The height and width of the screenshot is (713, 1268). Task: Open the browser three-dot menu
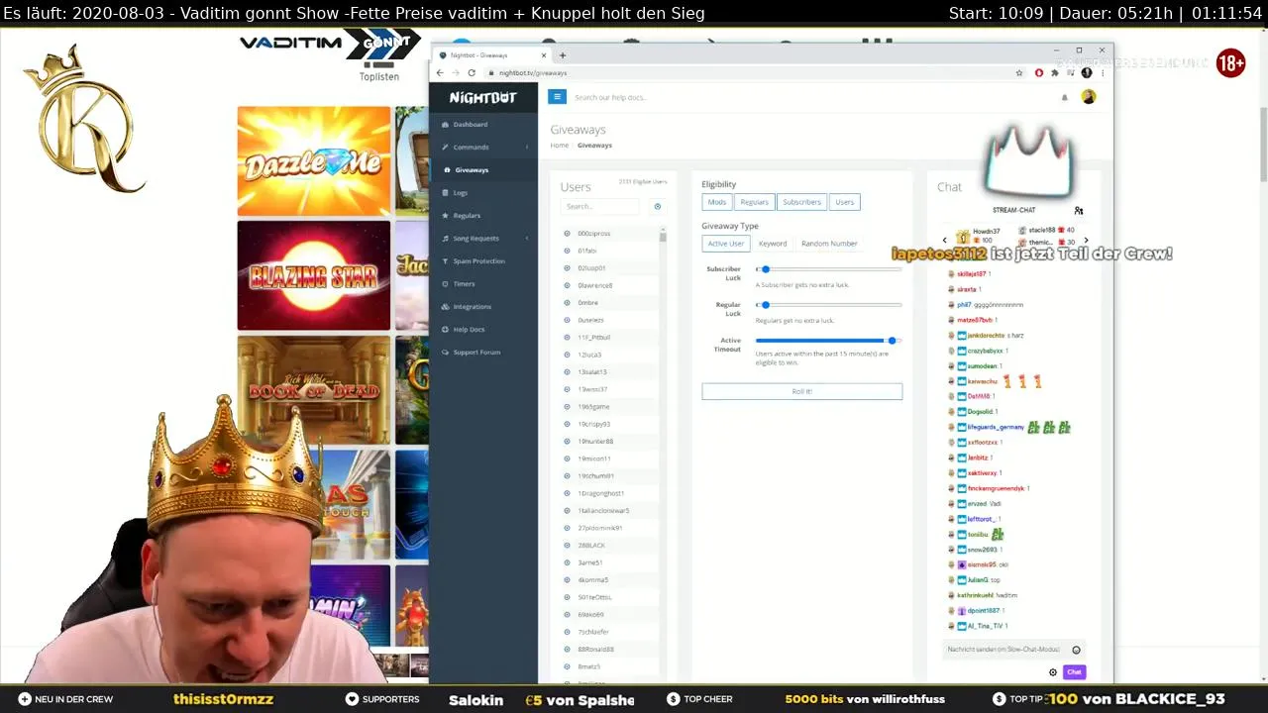[1103, 72]
